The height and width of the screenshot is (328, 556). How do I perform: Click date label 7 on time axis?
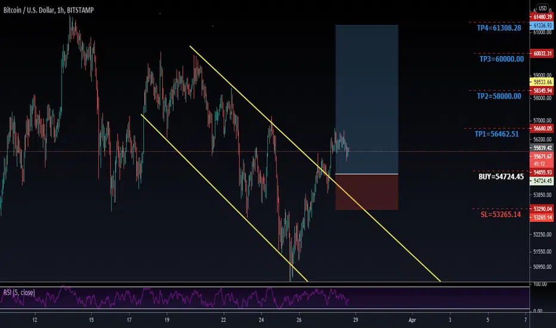[x=526, y=320]
